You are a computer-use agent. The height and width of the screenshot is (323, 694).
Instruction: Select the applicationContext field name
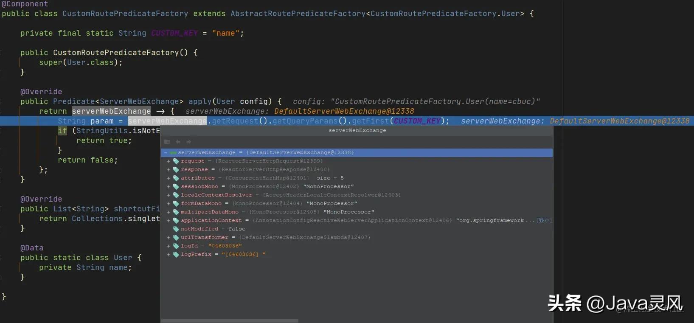point(211,221)
